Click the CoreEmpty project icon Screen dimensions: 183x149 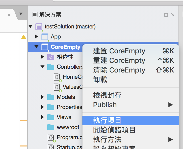[x=45, y=47]
